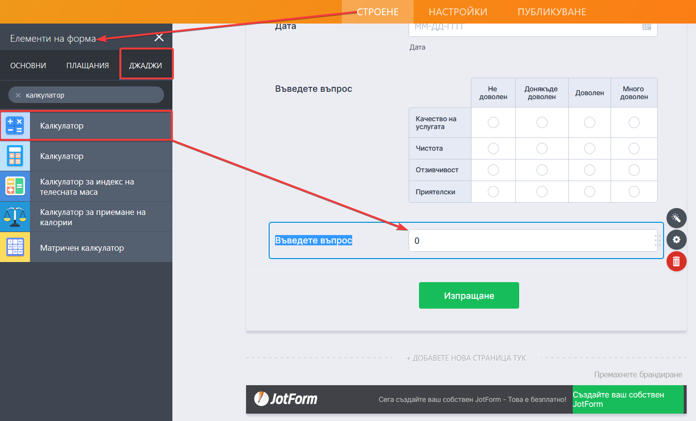Go to the ПУБЛИКУВАНЕ tab

(x=552, y=12)
